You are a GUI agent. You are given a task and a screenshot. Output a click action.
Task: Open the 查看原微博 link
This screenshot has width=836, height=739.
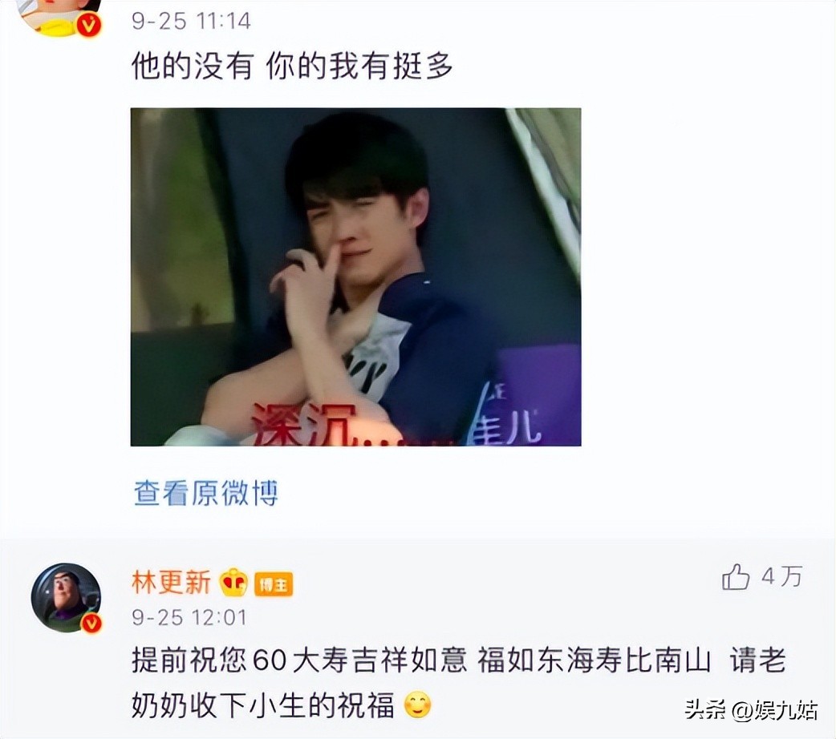pos(206,493)
